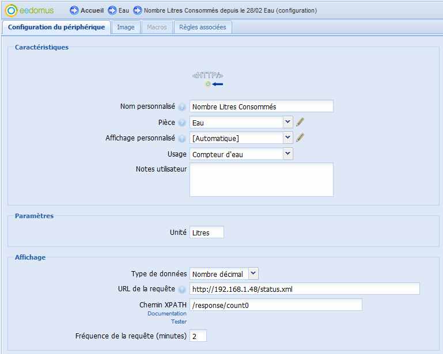Screen dimensions: 443x354
Task: Click the eedomus logo icon
Action: tap(11, 10)
